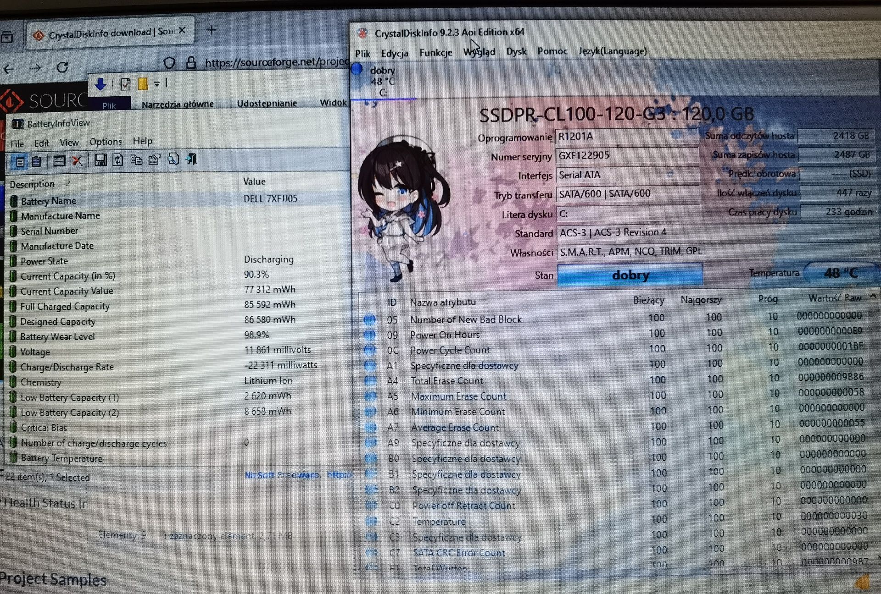Viewport: 881px width, 594px height.
Task: Switch to Narzędzia główne ribbon tab
Action: [x=178, y=104]
